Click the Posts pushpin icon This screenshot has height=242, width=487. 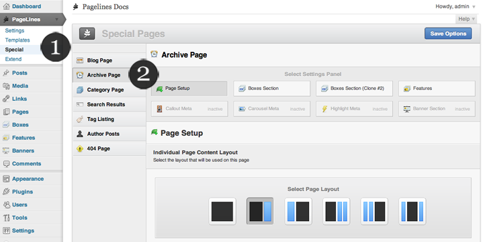click(6, 73)
